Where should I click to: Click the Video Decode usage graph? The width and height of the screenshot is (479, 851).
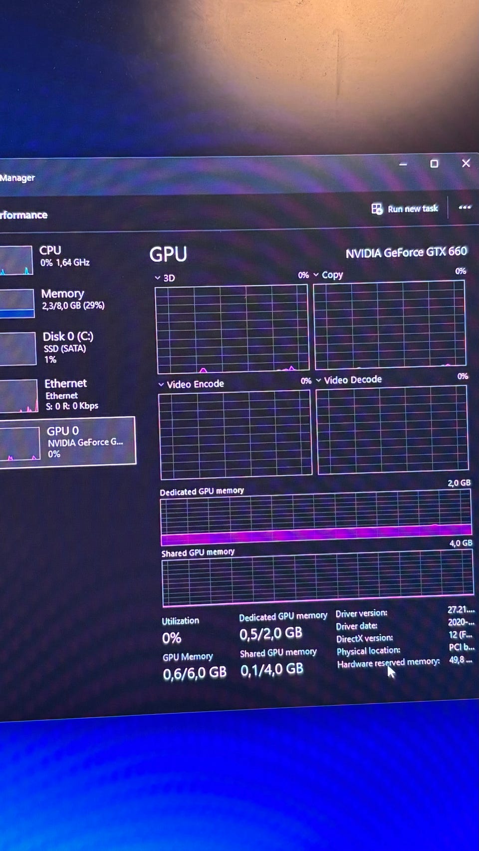[393, 430]
